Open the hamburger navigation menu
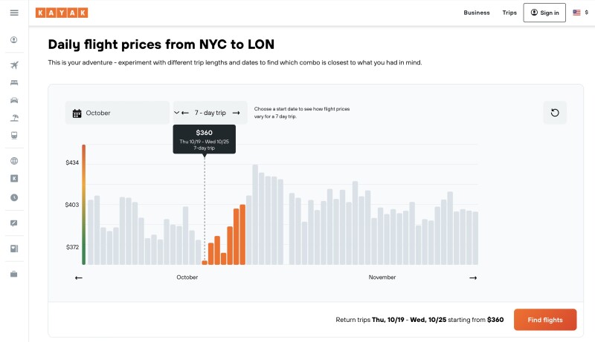Image resolution: width=595 pixels, height=342 pixels. click(14, 13)
